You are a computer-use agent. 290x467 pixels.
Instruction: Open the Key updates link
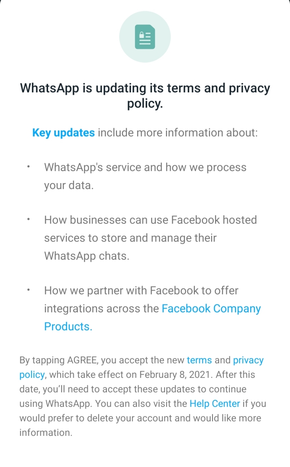[x=63, y=133]
